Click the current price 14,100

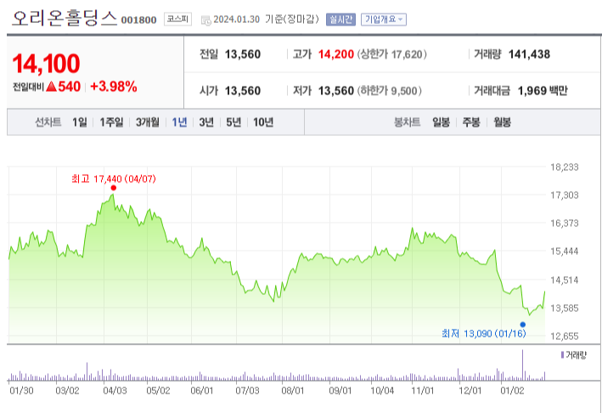[46, 64]
